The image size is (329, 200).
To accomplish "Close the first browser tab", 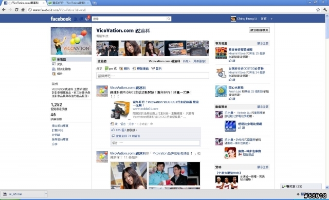I will [x=43, y=3].
